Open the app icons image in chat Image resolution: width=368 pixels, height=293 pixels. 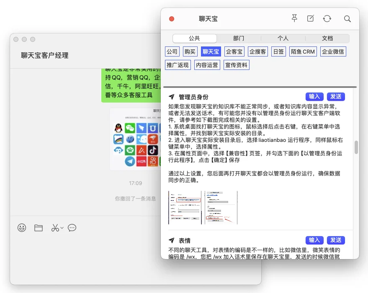135,139
